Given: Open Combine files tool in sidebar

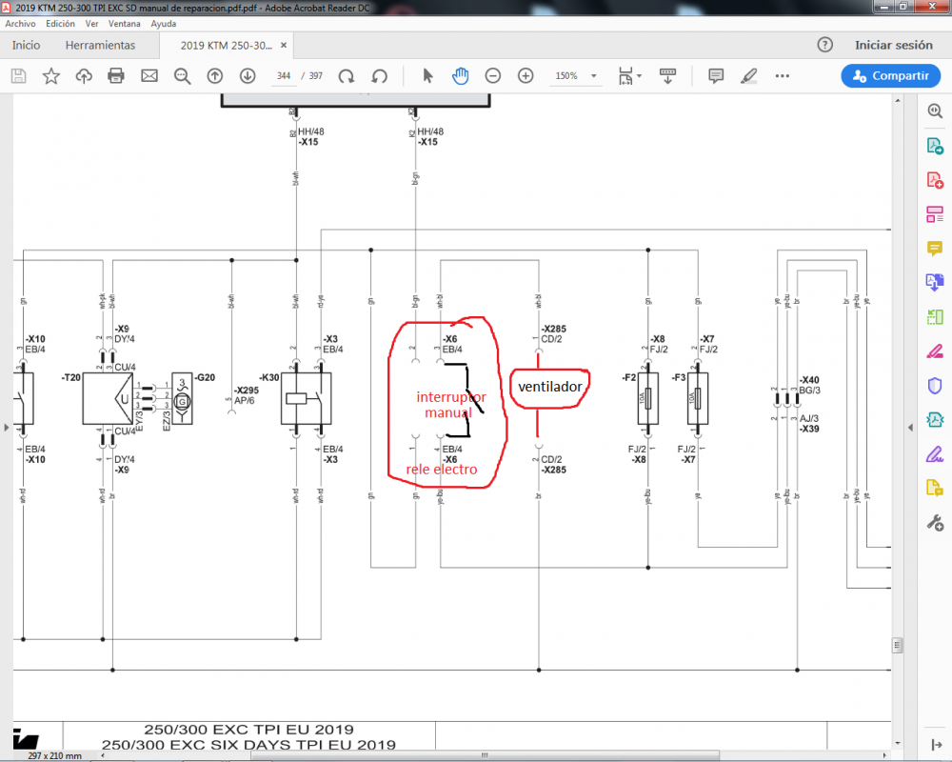Looking at the screenshot, I should click(x=935, y=283).
